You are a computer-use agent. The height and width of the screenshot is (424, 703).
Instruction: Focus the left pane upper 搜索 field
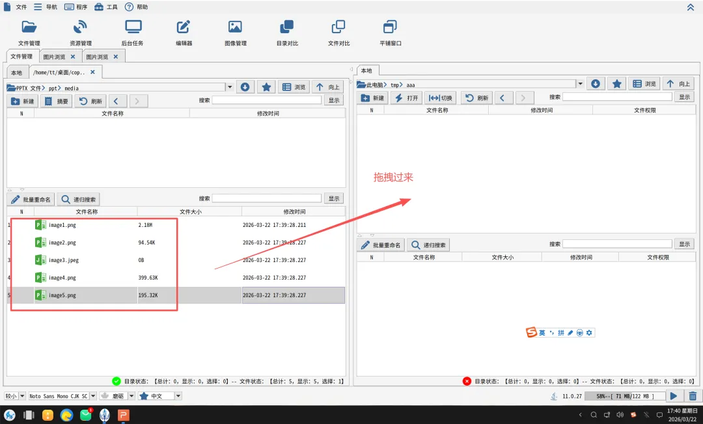coord(267,100)
